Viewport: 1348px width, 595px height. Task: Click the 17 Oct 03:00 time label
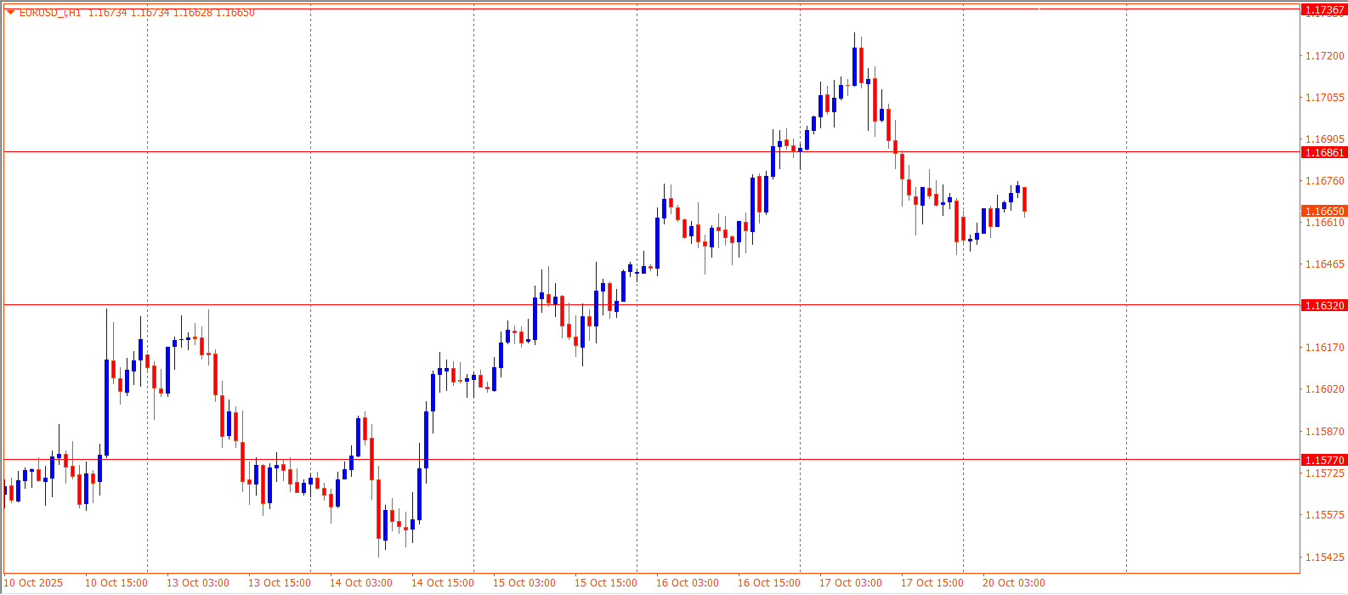(x=851, y=583)
